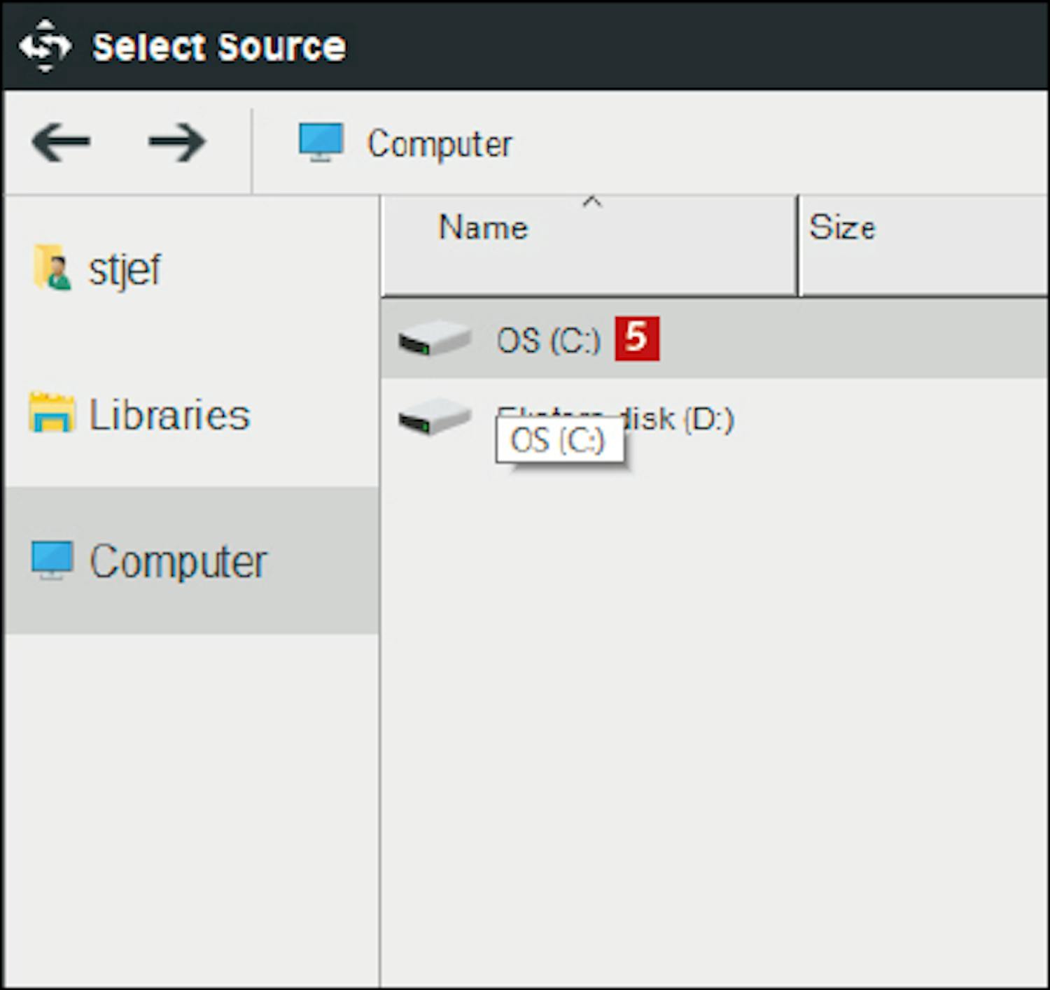This screenshot has height=990, width=1050.
Task: Select the OS (C:) drive label
Action: (x=548, y=341)
